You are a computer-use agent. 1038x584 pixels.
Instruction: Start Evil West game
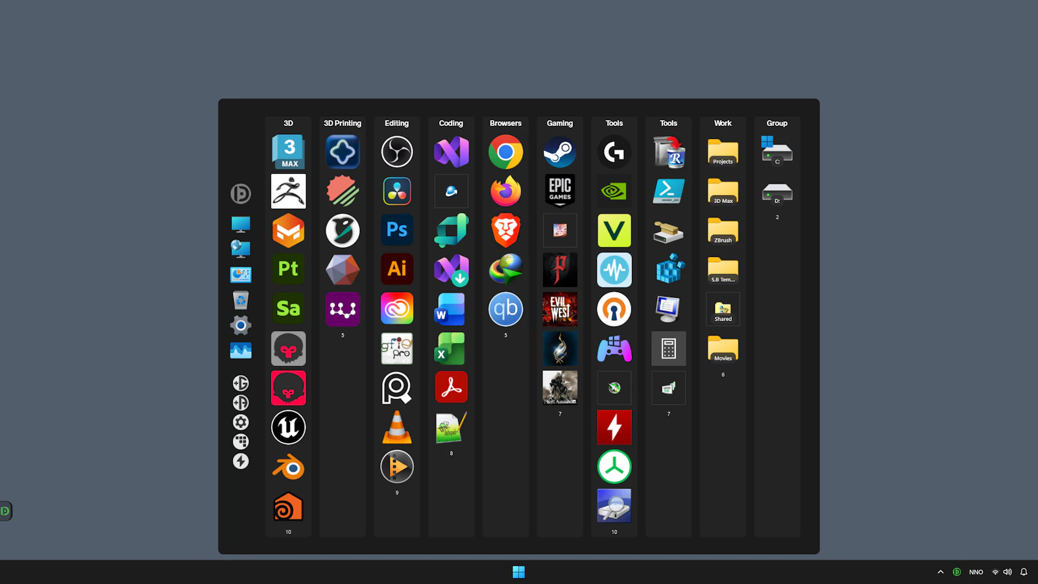[560, 310]
